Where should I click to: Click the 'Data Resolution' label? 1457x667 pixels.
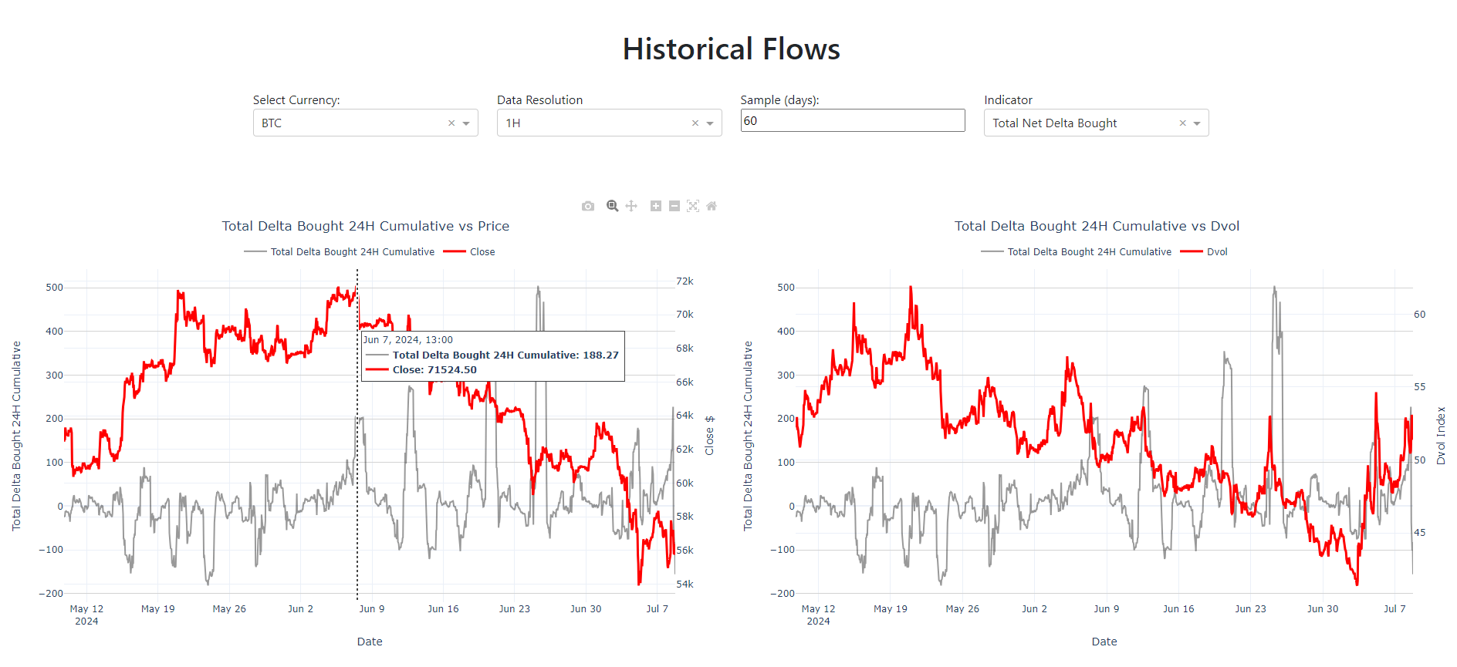[x=540, y=100]
